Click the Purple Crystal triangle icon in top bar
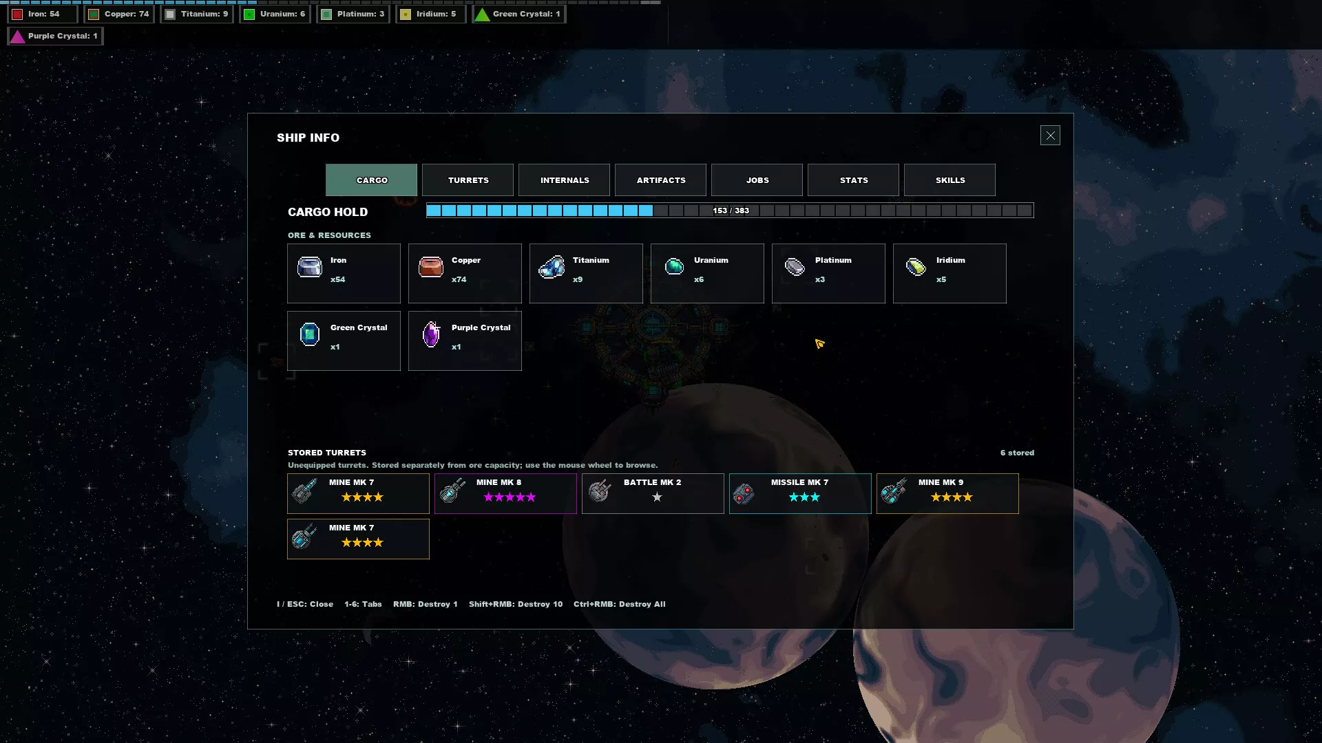The image size is (1322, 743). click(17, 36)
